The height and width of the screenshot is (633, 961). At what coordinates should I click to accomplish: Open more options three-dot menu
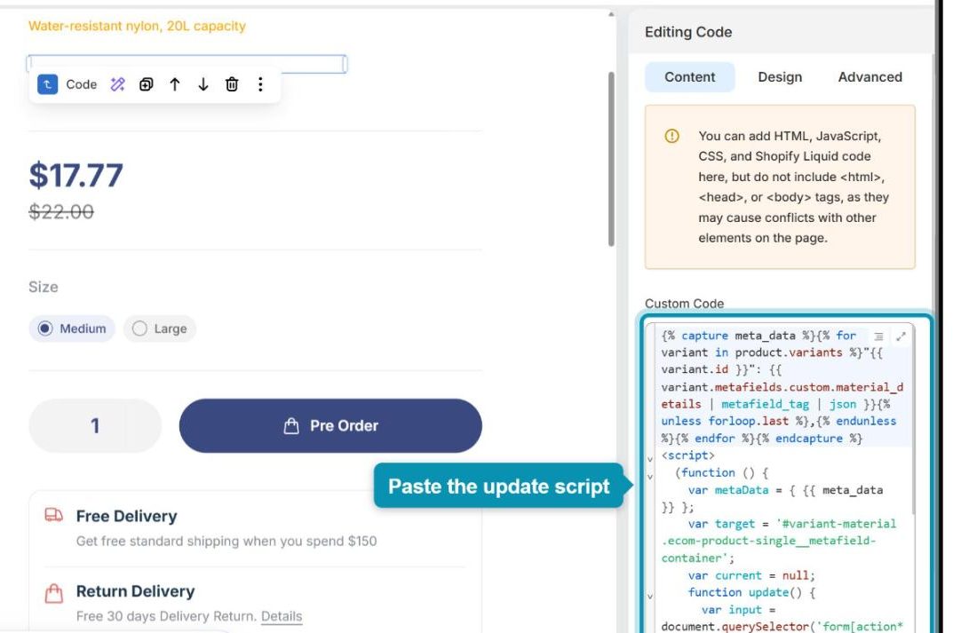click(x=260, y=84)
